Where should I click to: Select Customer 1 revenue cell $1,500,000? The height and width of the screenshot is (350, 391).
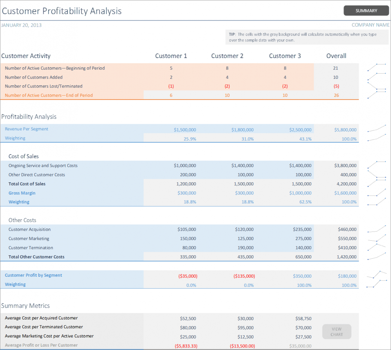coord(185,130)
